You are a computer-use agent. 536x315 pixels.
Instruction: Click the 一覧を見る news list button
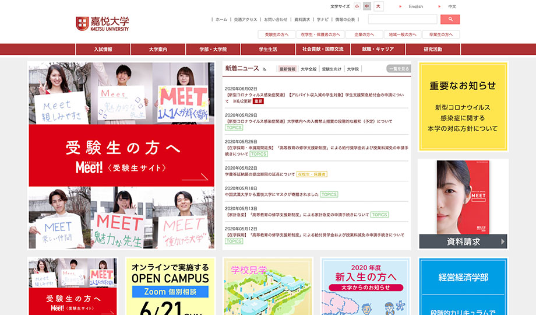[x=399, y=69]
